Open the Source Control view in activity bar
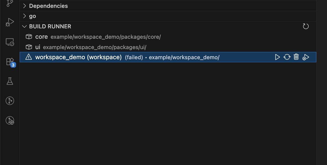Image resolution: width=327 pixels, height=165 pixels. pos(10,3)
